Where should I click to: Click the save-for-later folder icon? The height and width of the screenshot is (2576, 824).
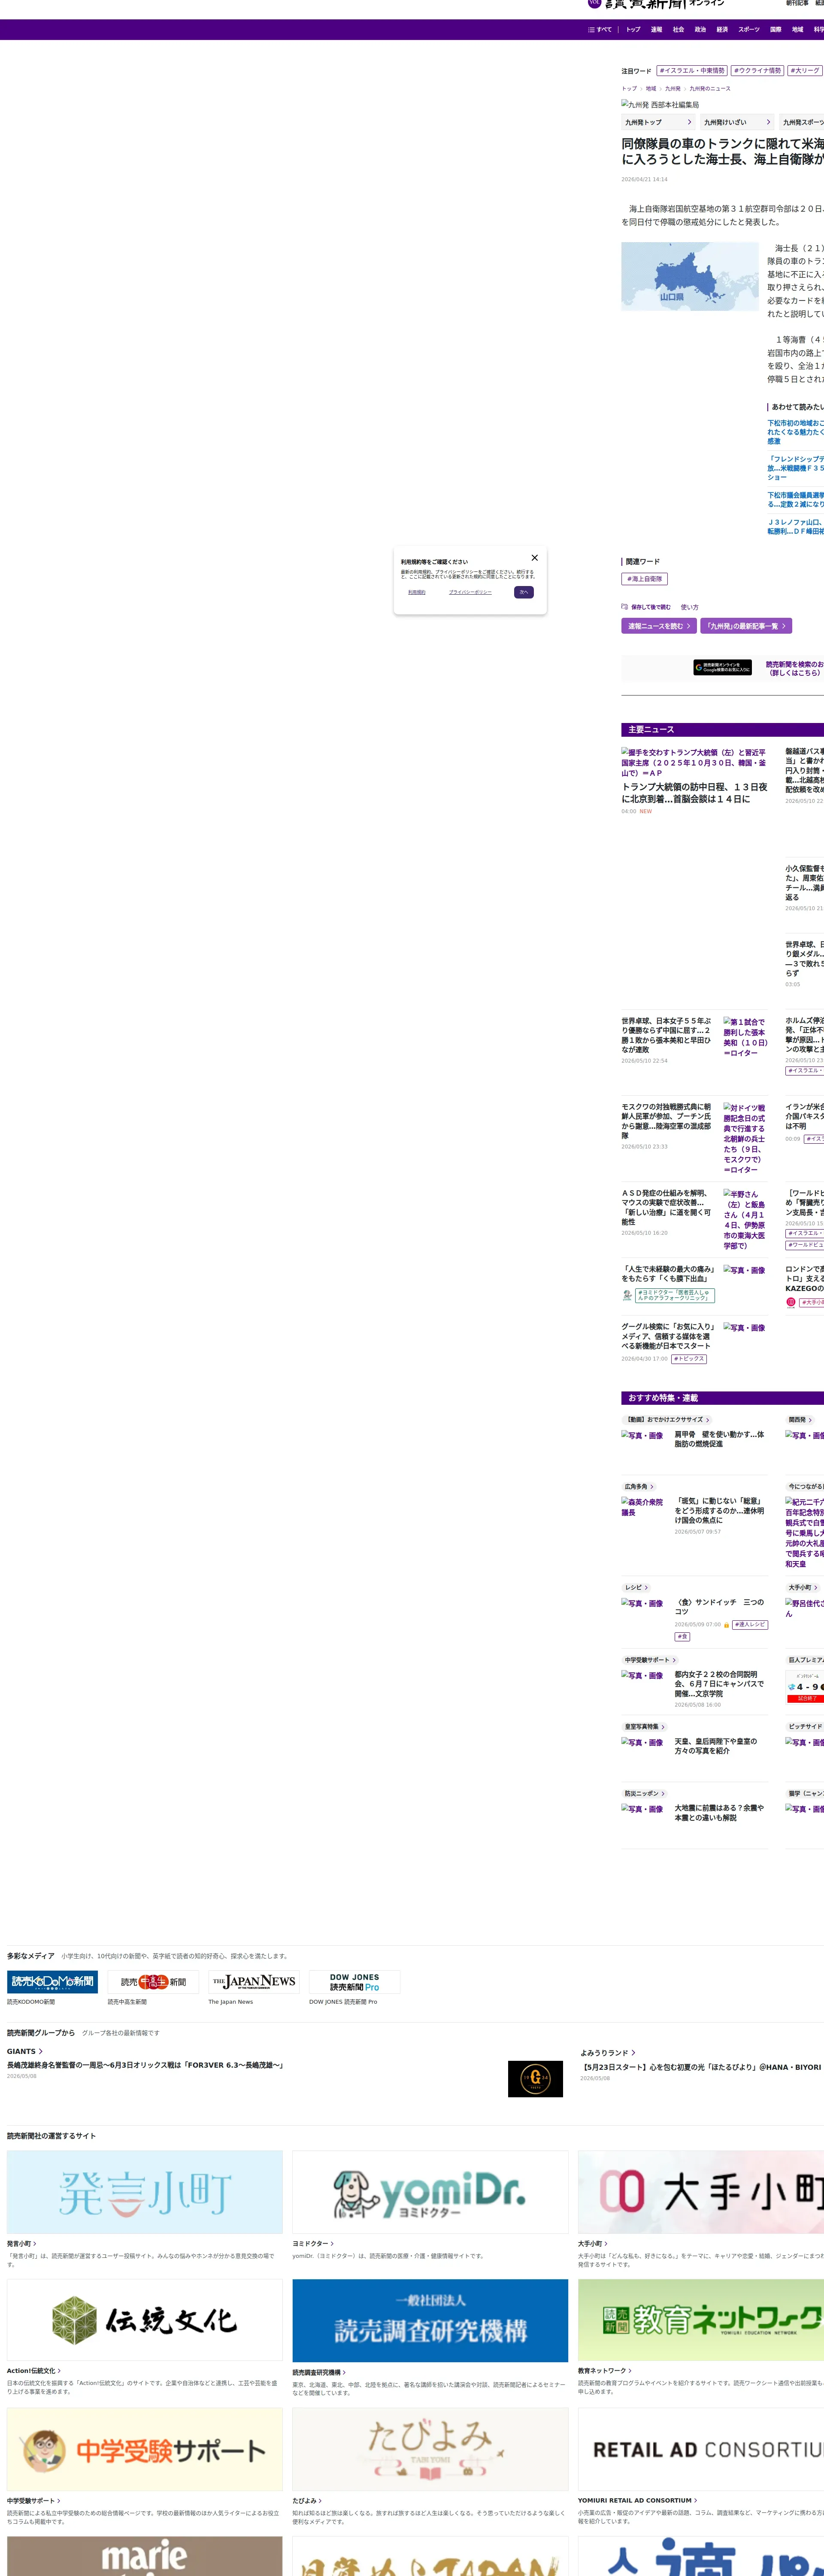click(x=625, y=607)
